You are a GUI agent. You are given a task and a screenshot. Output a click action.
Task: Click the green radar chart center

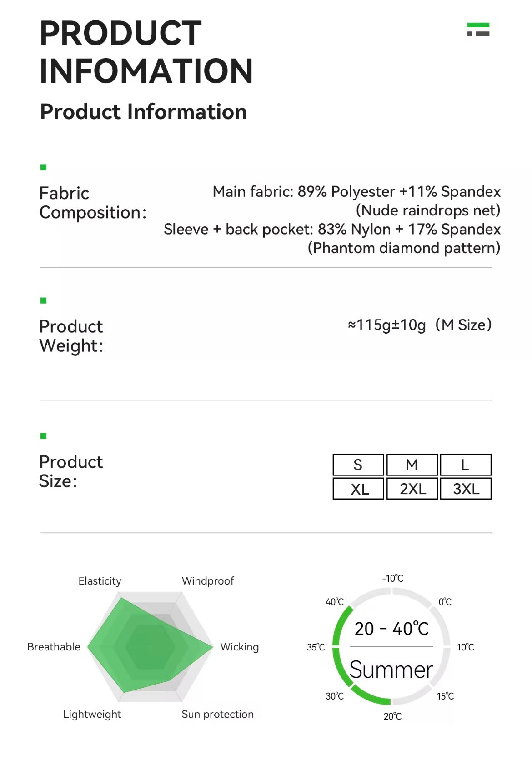tap(150, 646)
